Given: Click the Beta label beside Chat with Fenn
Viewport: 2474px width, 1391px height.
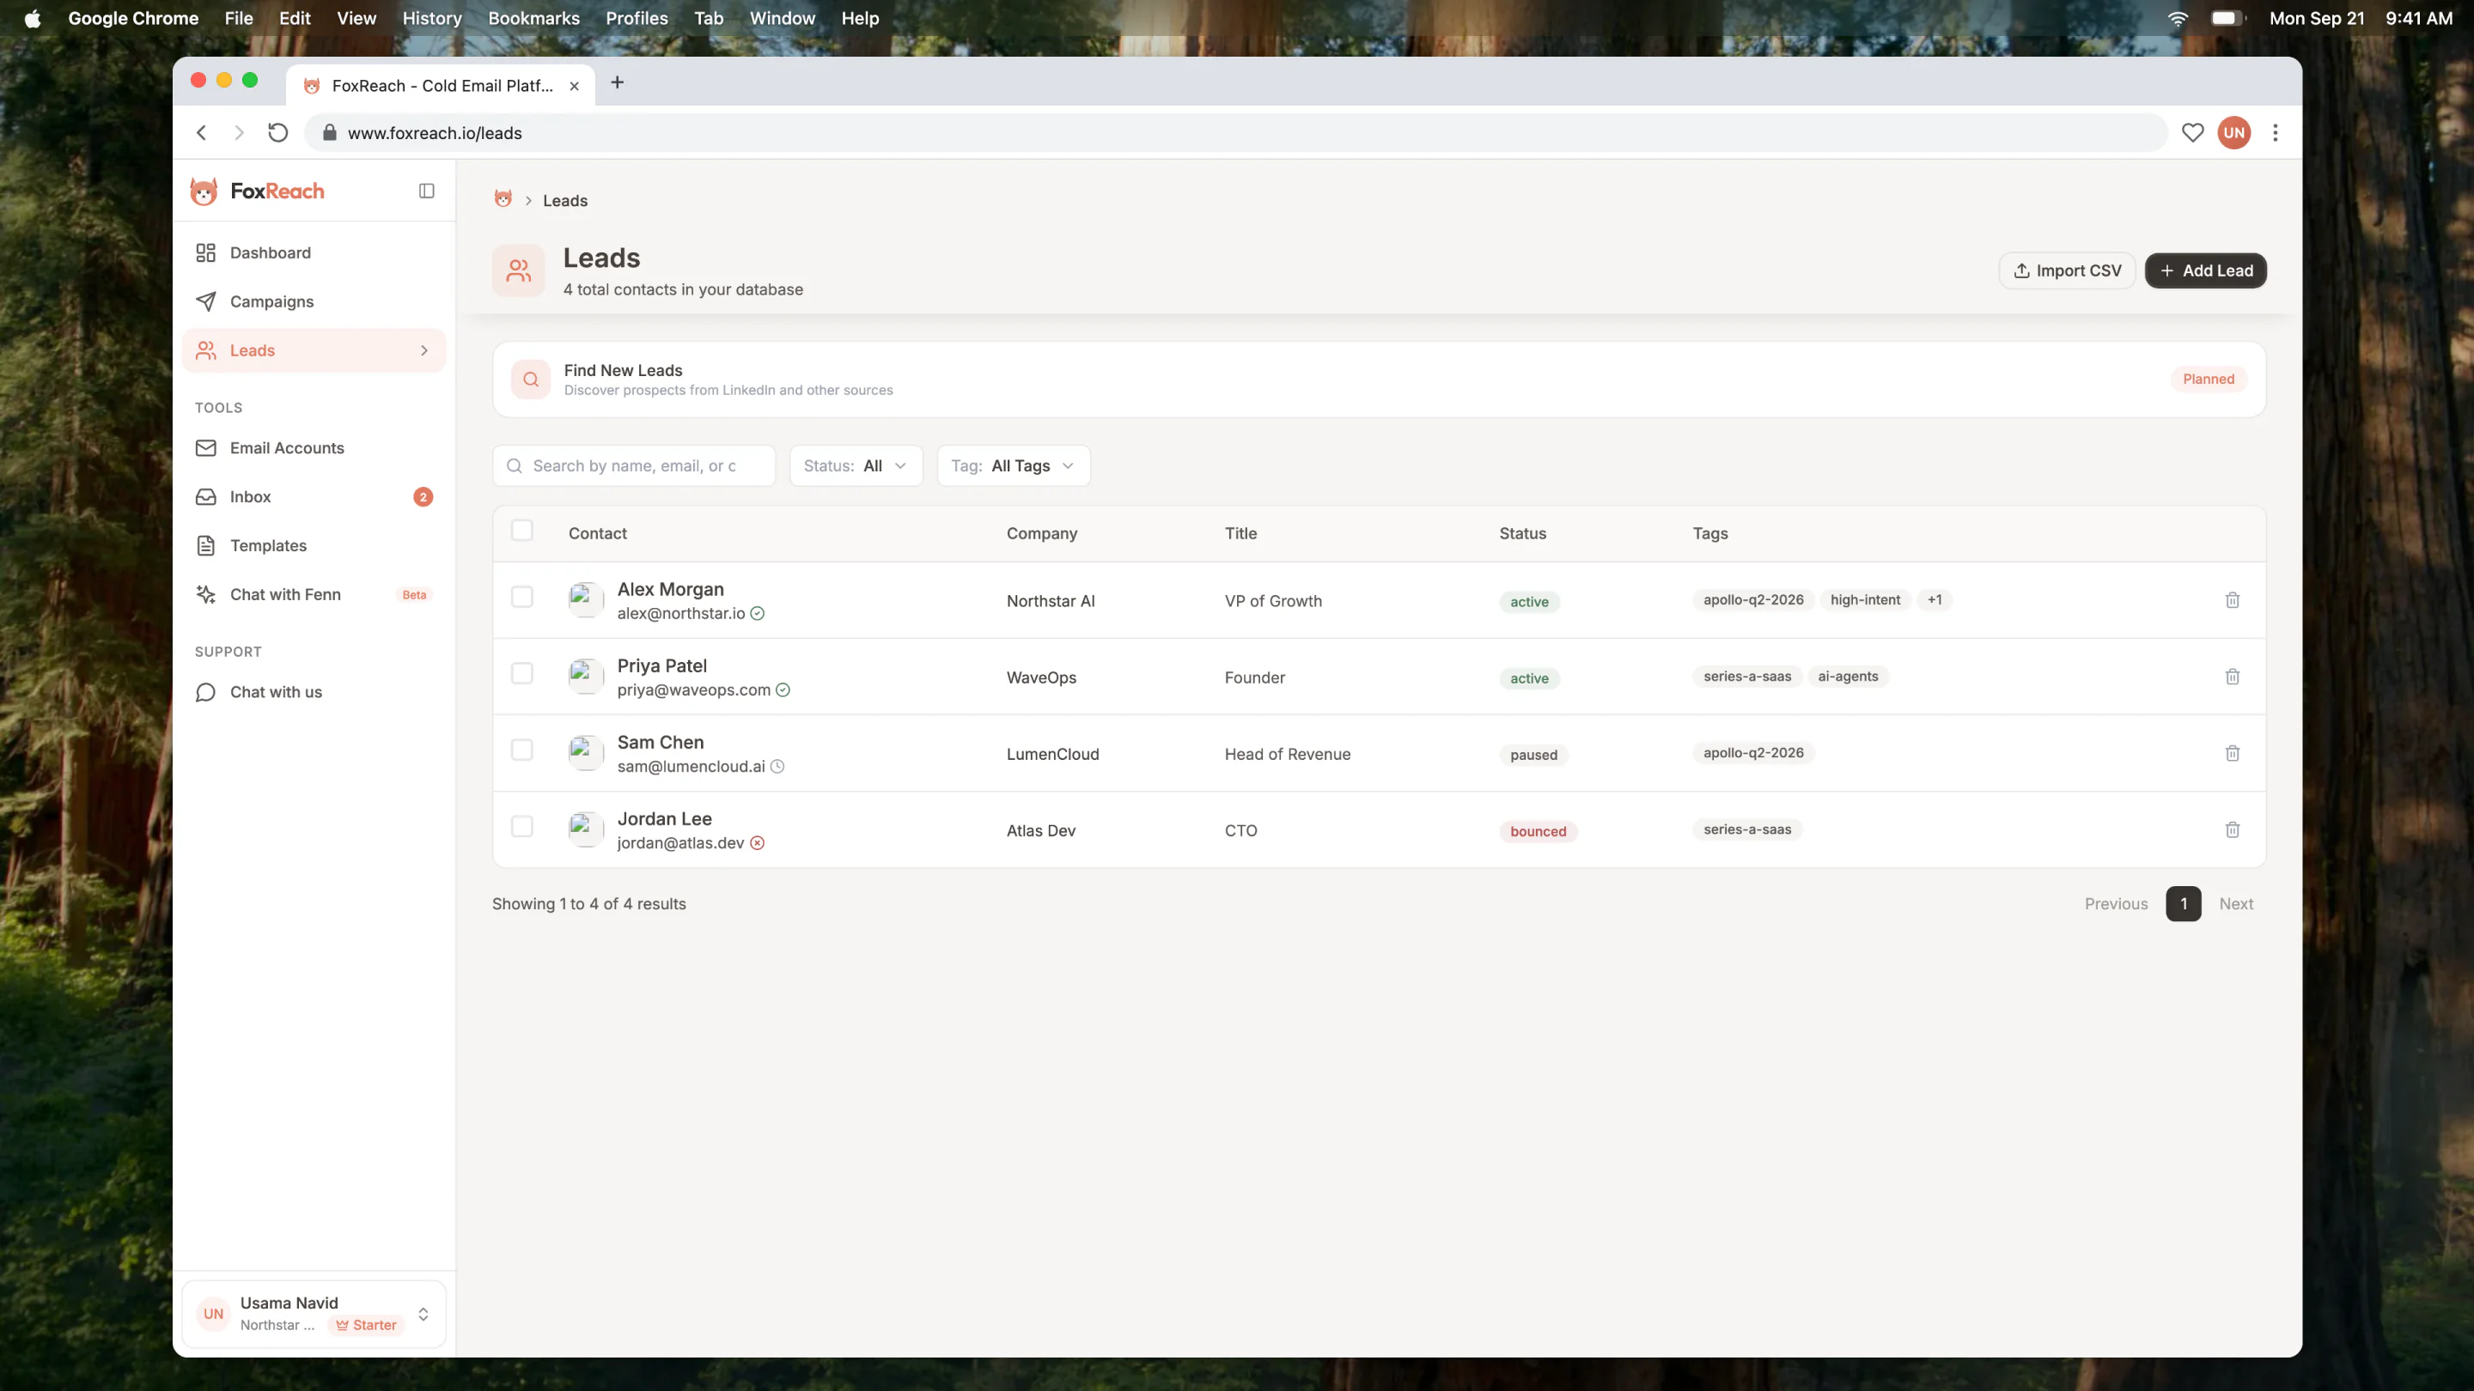Looking at the screenshot, I should click(414, 595).
